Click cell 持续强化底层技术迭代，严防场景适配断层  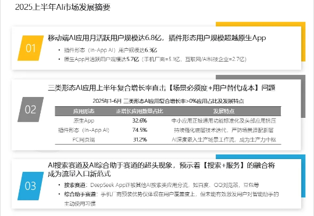tap(224, 130)
